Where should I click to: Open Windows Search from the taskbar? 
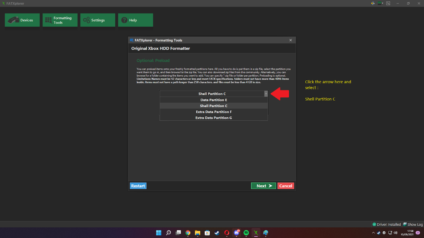coord(169,233)
